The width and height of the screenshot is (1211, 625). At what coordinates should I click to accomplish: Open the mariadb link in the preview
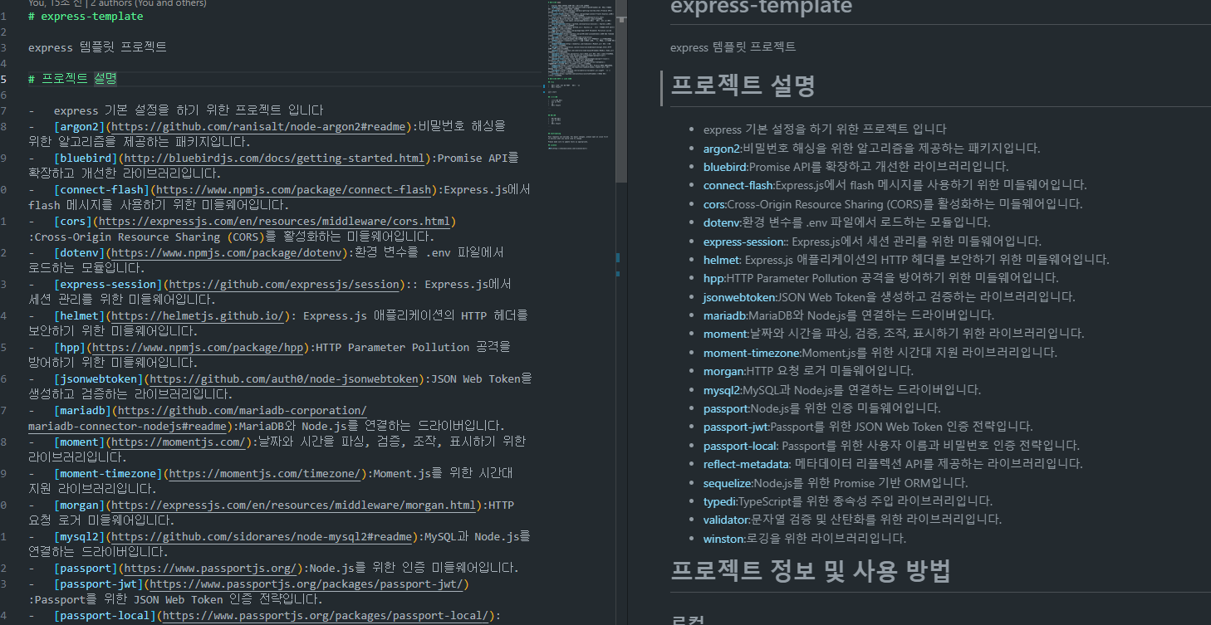click(x=725, y=315)
